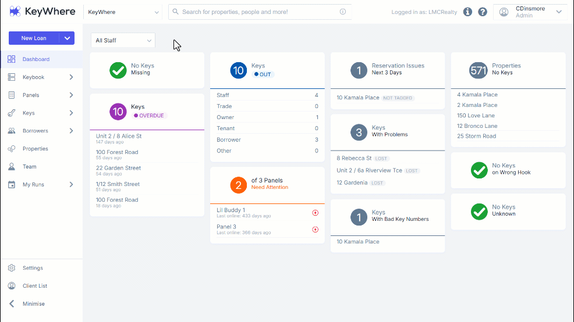
Task: Open the info icon beside Logged in
Action: pos(467,12)
